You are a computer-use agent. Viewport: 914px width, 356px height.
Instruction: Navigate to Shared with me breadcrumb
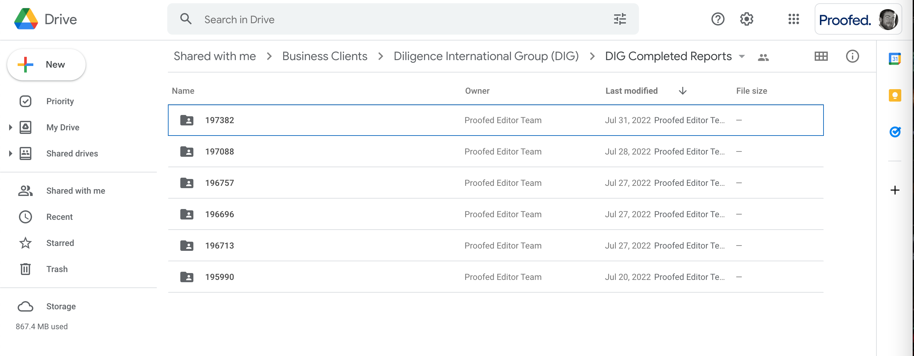[x=214, y=56]
